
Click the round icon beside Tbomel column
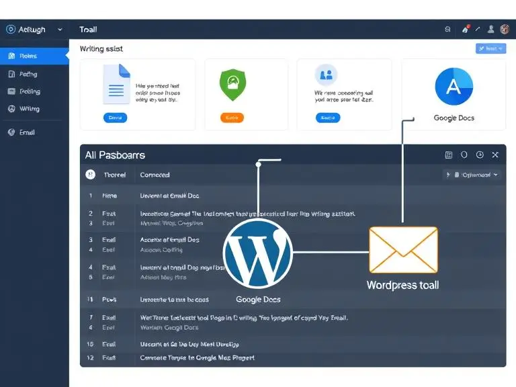click(x=91, y=175)
